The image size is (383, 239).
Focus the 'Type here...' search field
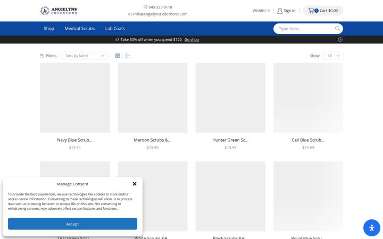(305, 29)
